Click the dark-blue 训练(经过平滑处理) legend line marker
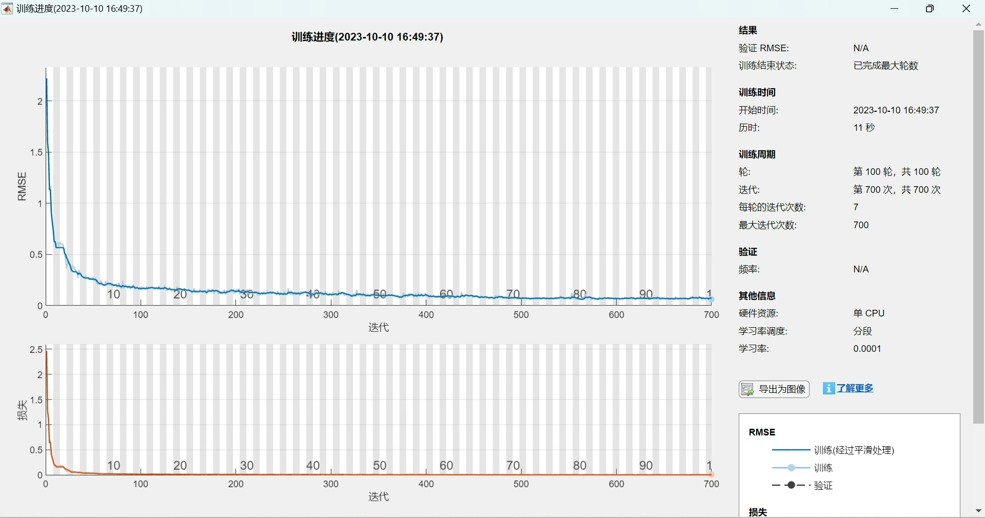Screen dimensions: 985x518 790,450
